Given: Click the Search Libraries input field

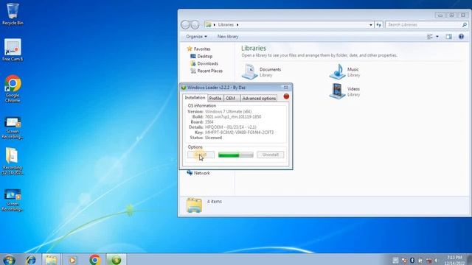Looking at the screenshot, I should click(424, 24).
